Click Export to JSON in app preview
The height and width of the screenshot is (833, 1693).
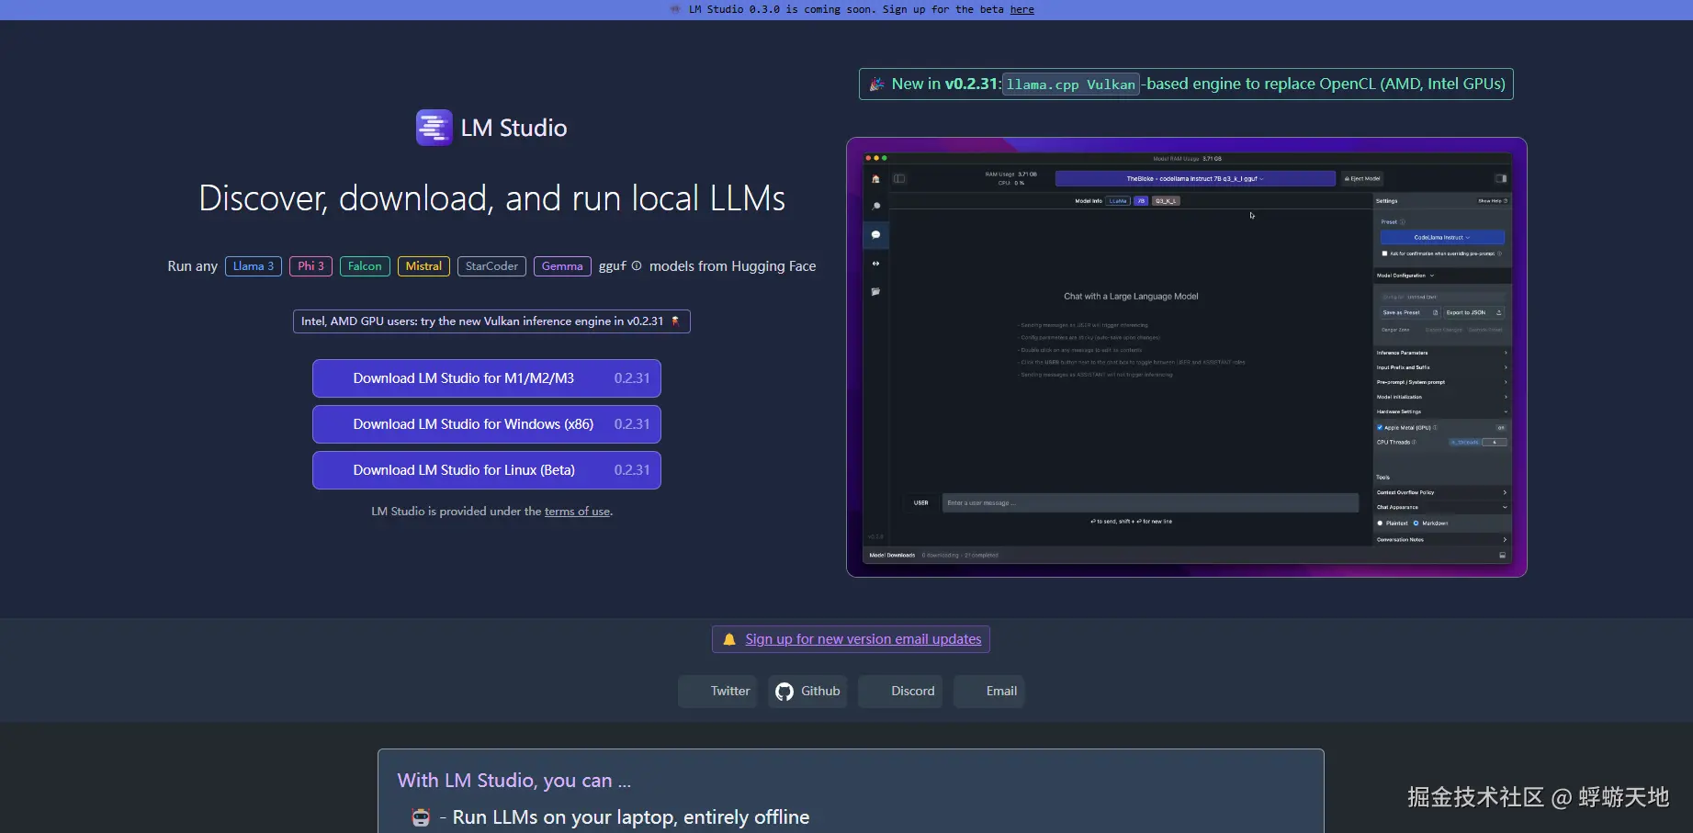click(1473, 313)
